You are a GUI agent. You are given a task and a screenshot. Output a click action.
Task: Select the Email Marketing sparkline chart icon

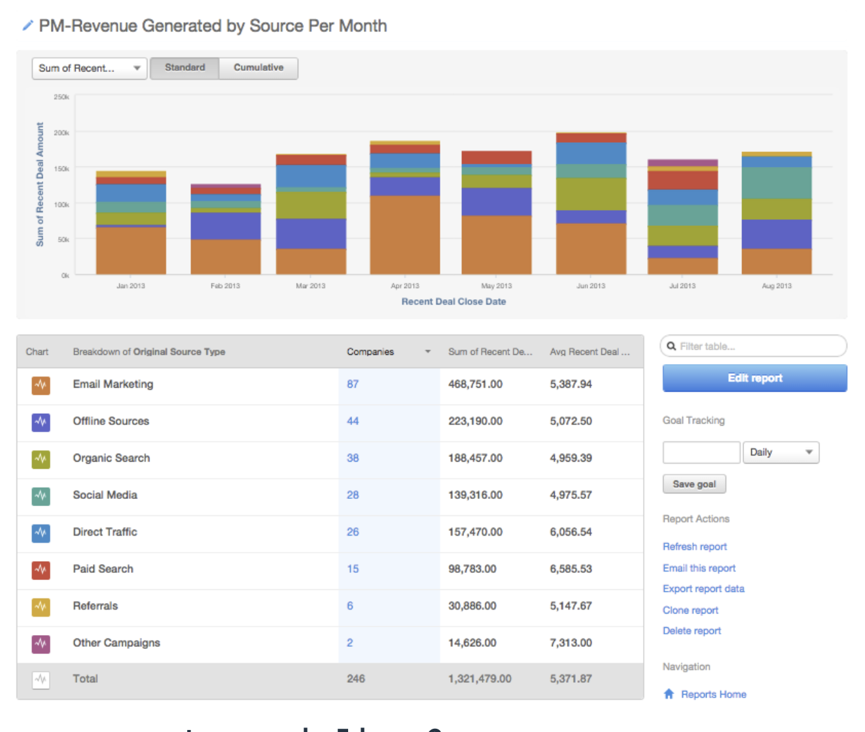41,386
